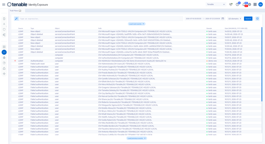Click the Type column header
The height and width of the screenshot is (144, 265).
coord(32,28)
